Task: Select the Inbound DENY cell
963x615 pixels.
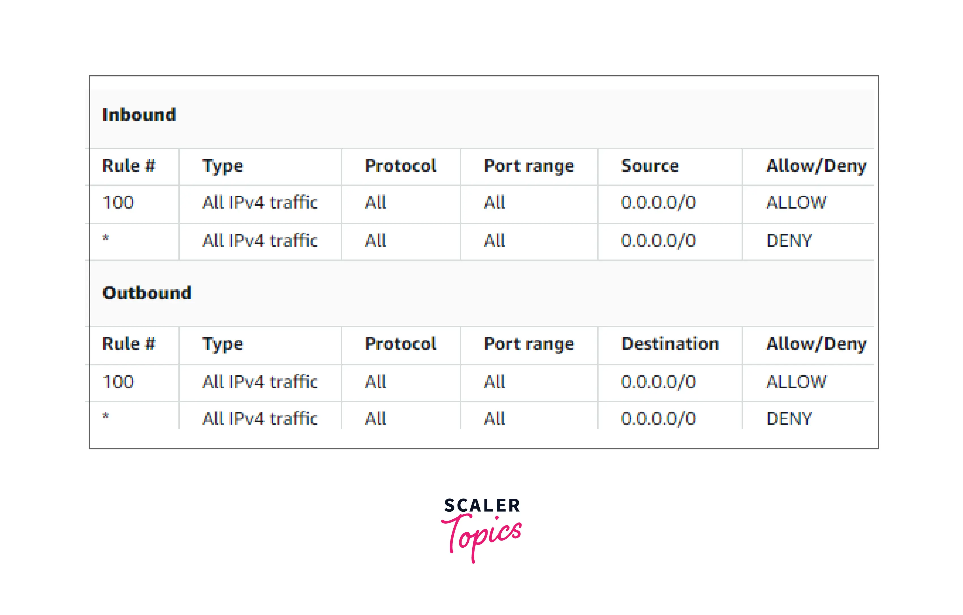Action: (789, 241)
